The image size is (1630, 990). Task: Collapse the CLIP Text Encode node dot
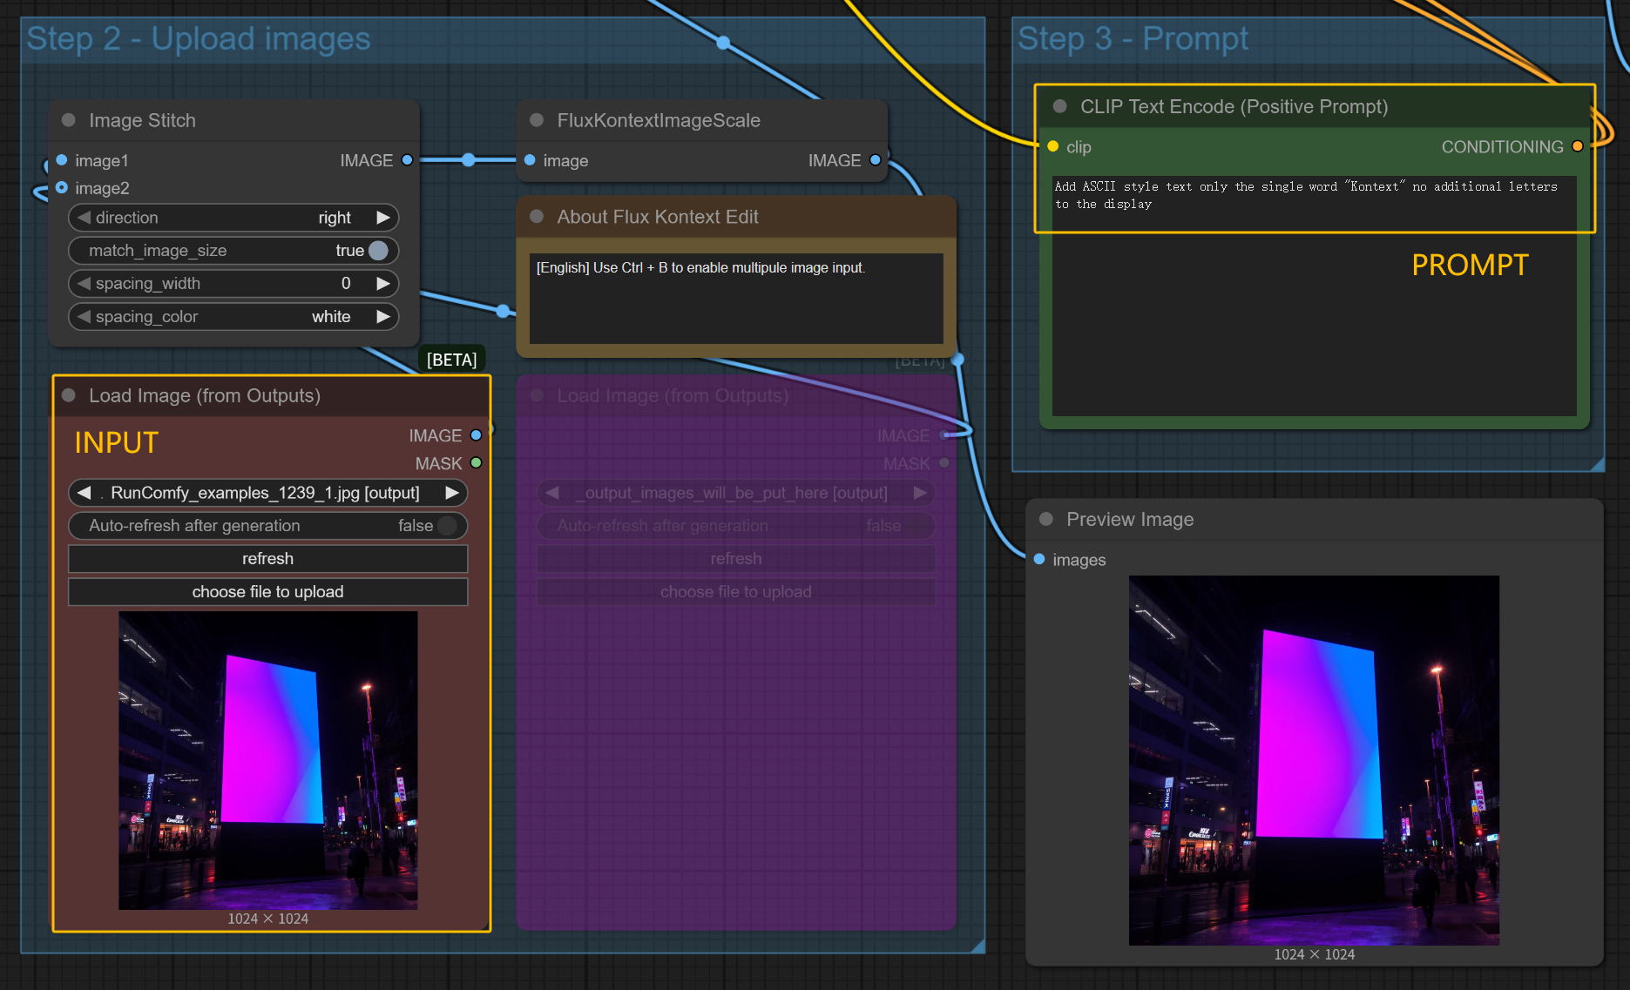tap(1060, 106)
